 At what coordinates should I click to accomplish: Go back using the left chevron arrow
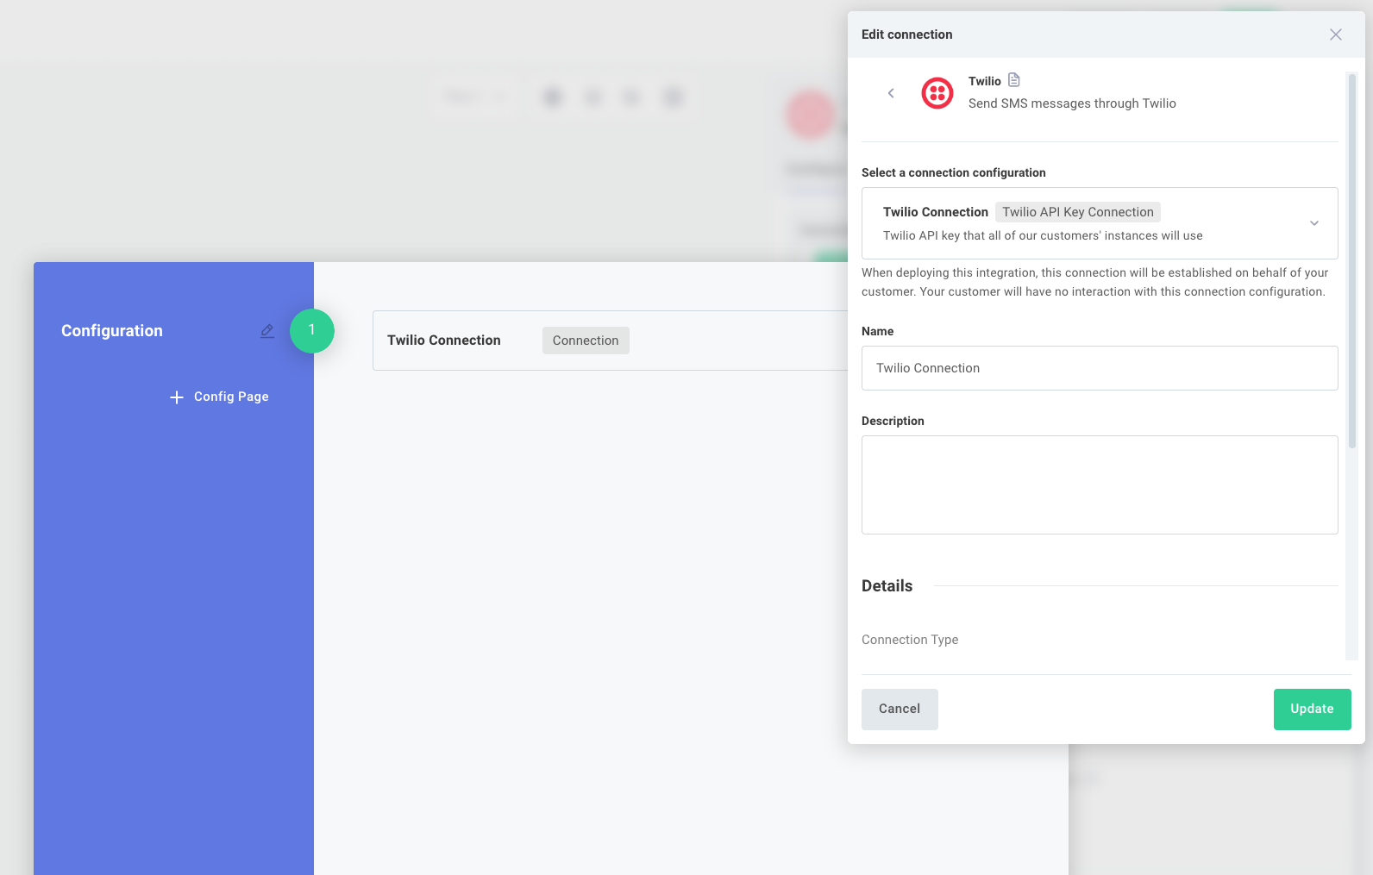(x=891, y=93)
